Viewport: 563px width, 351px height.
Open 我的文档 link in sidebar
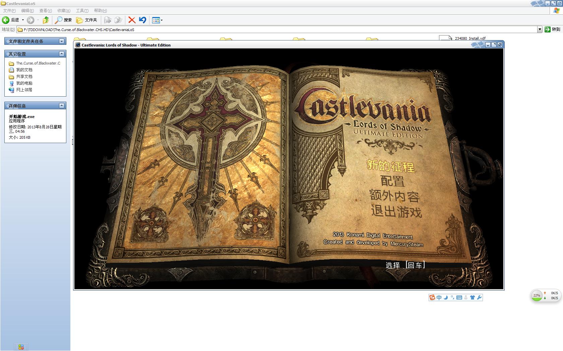coord(21,70)
